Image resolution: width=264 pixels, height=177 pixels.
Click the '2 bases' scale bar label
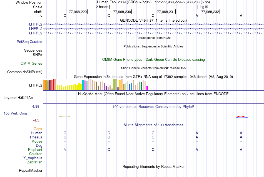(102, 7)
